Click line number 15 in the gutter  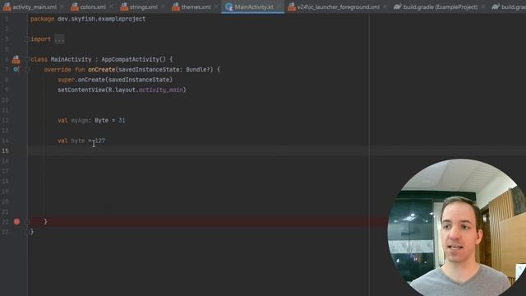tap(6, 150)
